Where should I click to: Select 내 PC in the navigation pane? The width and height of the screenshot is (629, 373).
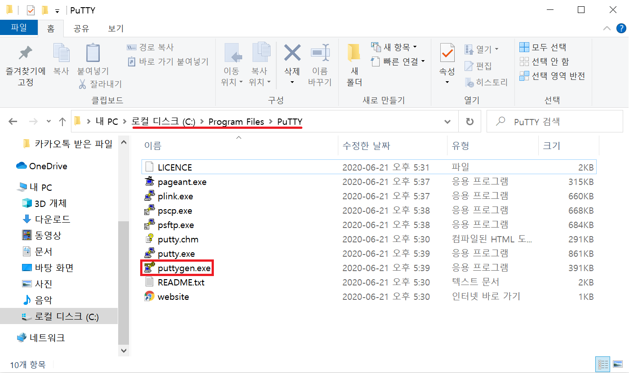tap(35, 187)
